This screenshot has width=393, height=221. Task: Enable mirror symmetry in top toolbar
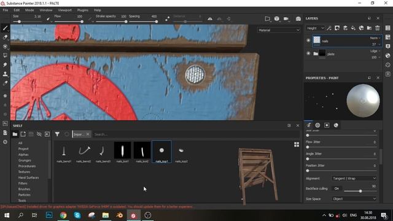pos(210,18)
